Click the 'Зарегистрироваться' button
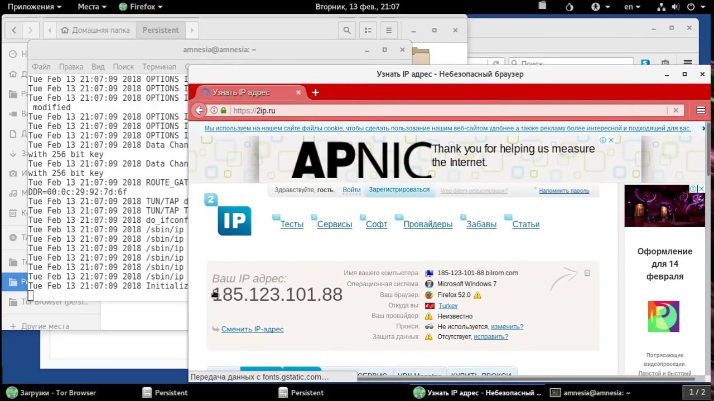 399,190
